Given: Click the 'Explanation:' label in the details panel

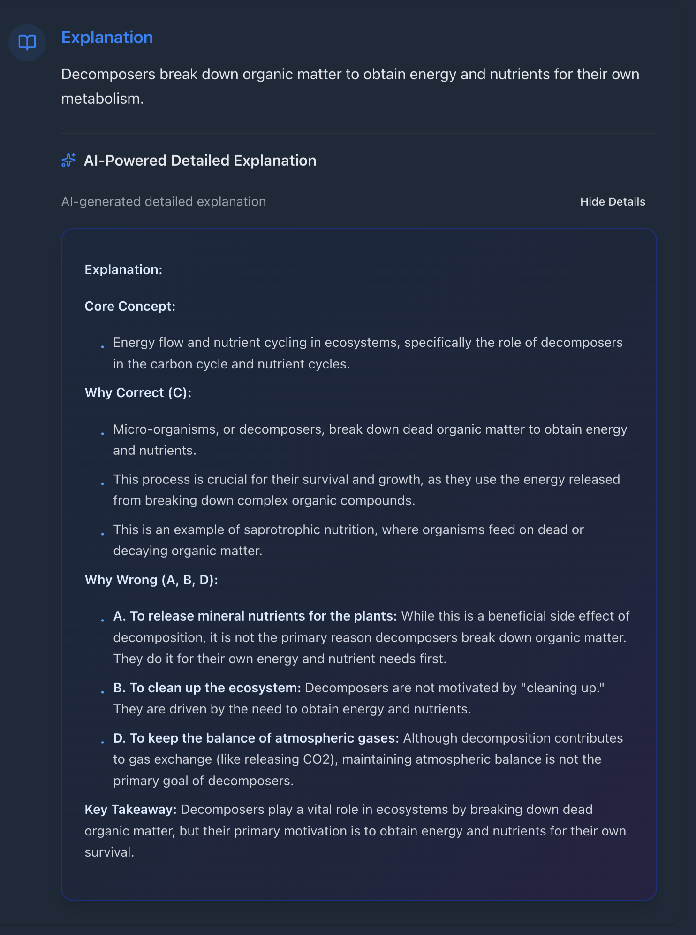Looking at the screenshot, I should coord(123,270).
